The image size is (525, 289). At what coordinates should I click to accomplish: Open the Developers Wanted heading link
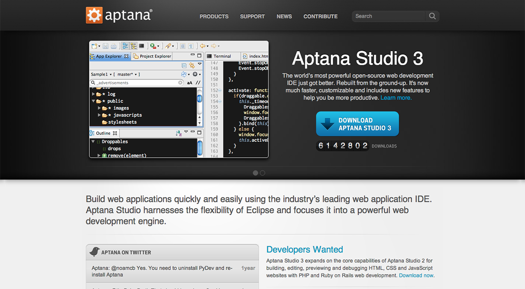pyautogui.click(x=305, y=250)
